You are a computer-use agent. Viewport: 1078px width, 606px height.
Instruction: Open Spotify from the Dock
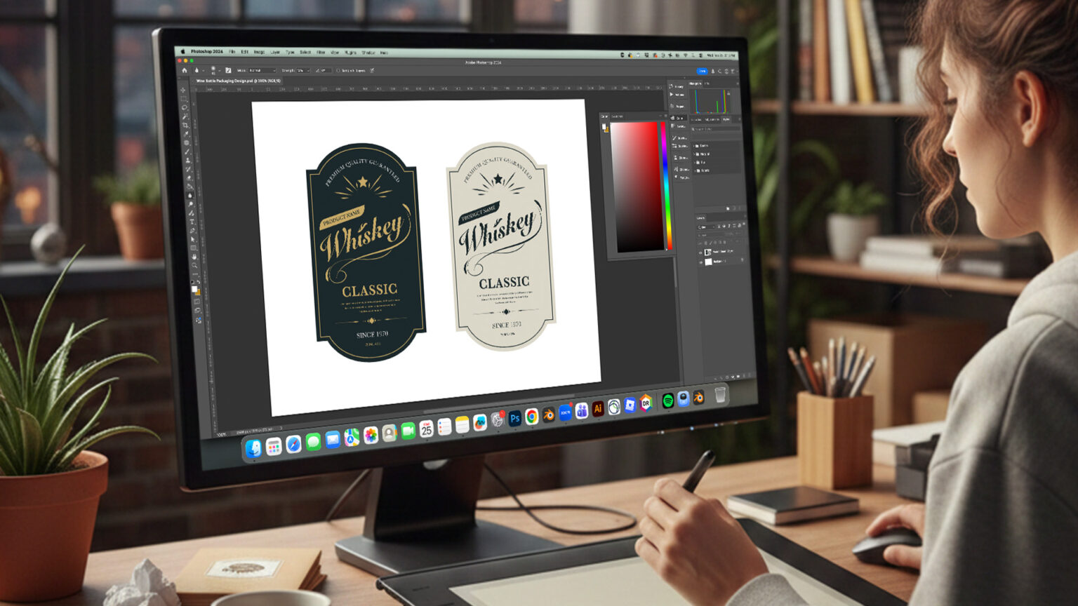click(x=668, y=400)
